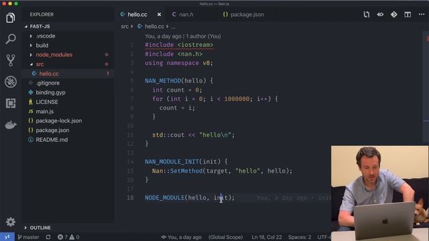
Task: Click the sync changes status icon
Action: 48,237
